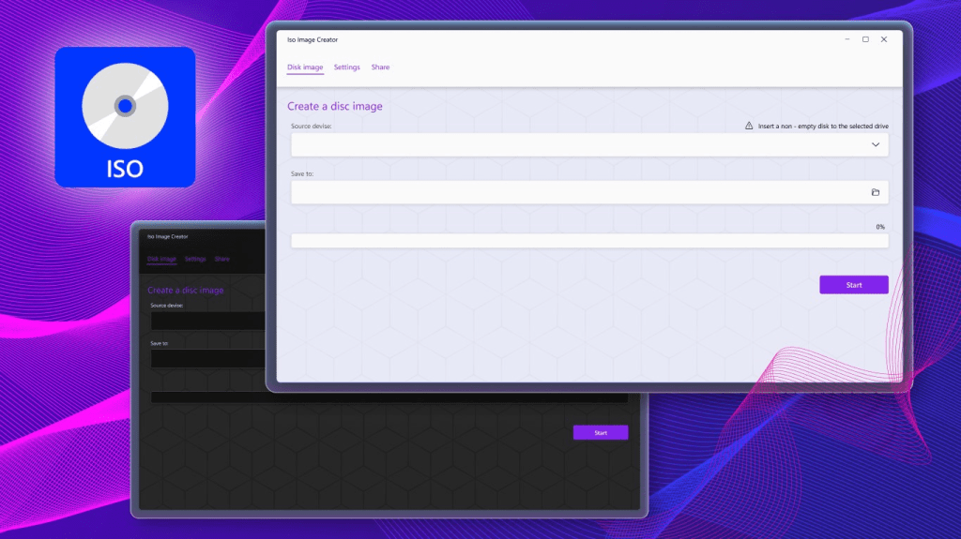Click the 0% progress bar in the light window
Screen dimensions: 961x539
pos(588,241)
